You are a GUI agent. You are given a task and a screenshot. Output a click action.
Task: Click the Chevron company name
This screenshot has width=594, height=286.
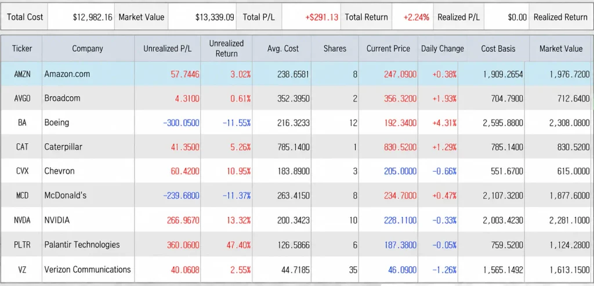tap(60, 171)
